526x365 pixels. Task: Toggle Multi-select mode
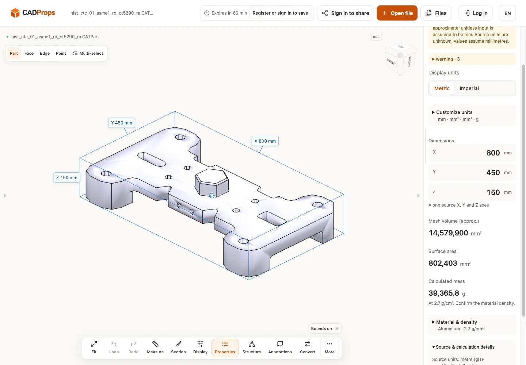[x=88, y=53]
